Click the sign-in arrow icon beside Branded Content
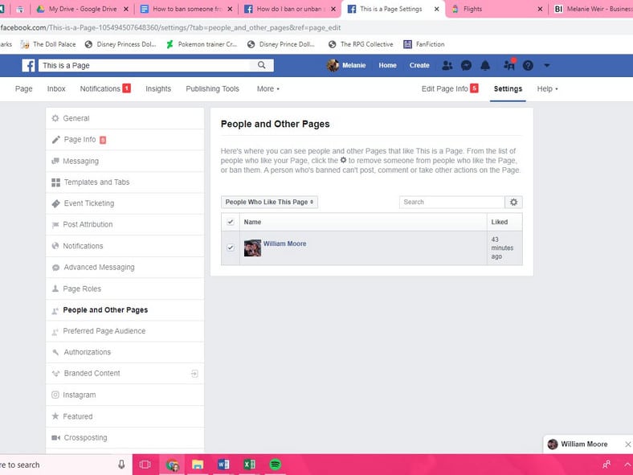 coord(194,374)
